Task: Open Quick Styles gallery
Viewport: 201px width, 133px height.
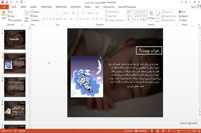Action: point(158,16)
